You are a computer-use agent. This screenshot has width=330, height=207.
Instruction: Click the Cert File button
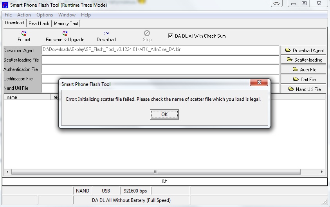coord(304,79)
